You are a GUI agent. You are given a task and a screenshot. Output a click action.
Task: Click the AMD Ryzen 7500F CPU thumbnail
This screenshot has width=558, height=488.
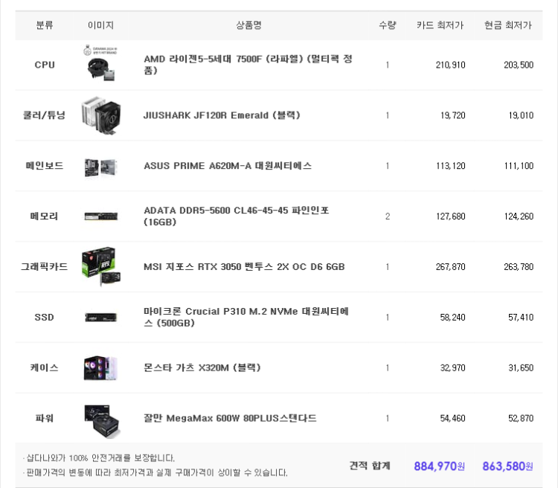tap(100, 64)
